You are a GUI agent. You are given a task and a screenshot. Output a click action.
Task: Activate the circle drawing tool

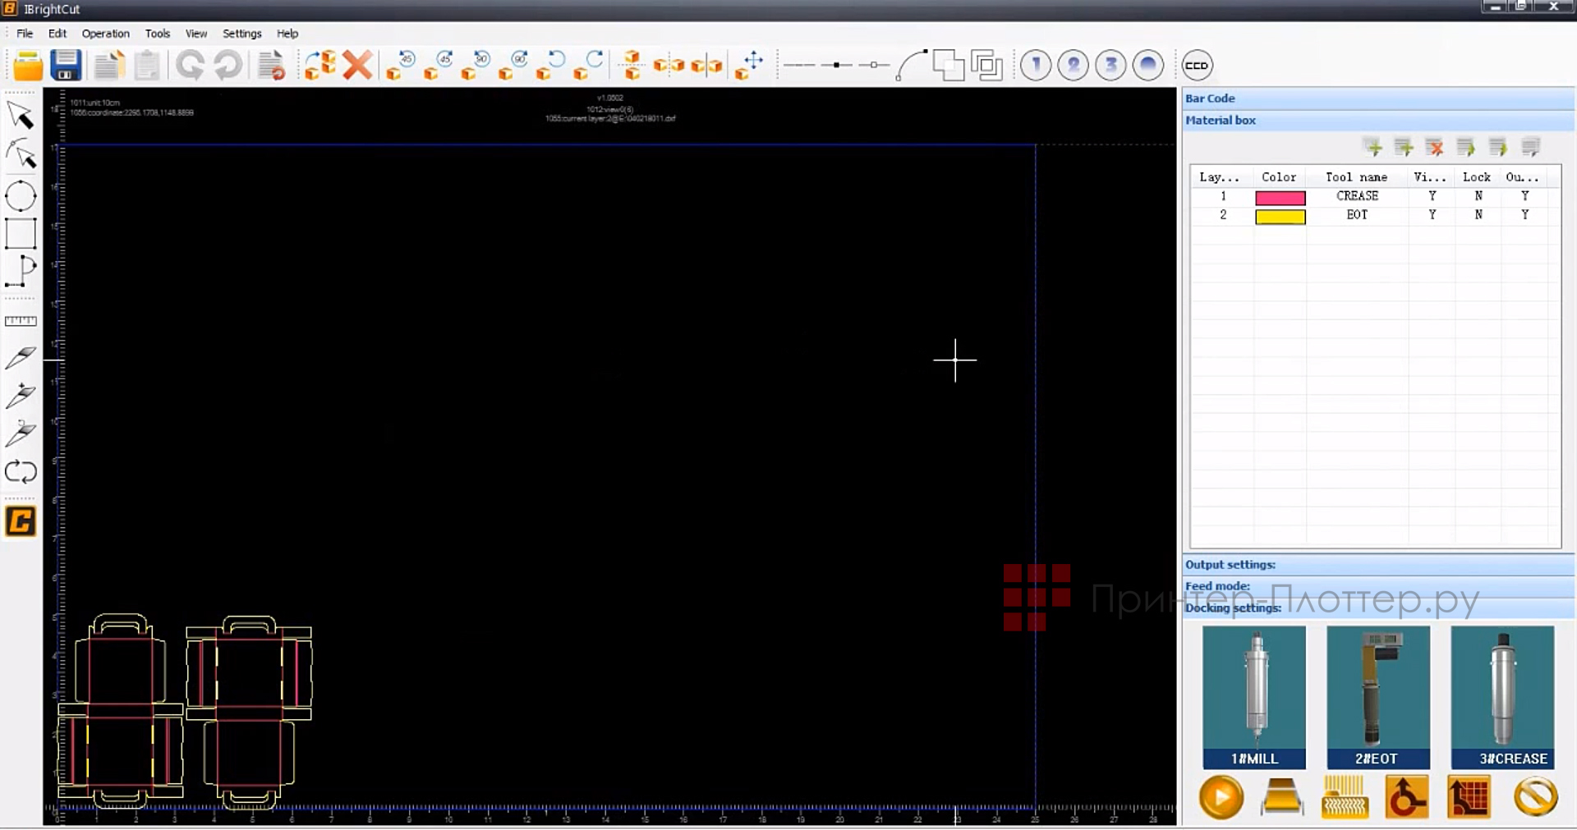21,195
